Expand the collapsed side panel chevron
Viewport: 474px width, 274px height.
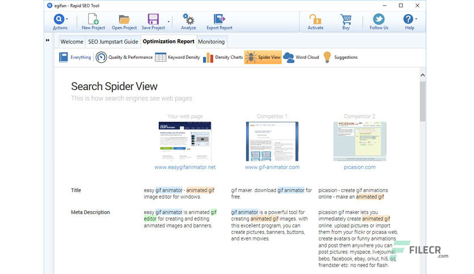pos(48,40)
